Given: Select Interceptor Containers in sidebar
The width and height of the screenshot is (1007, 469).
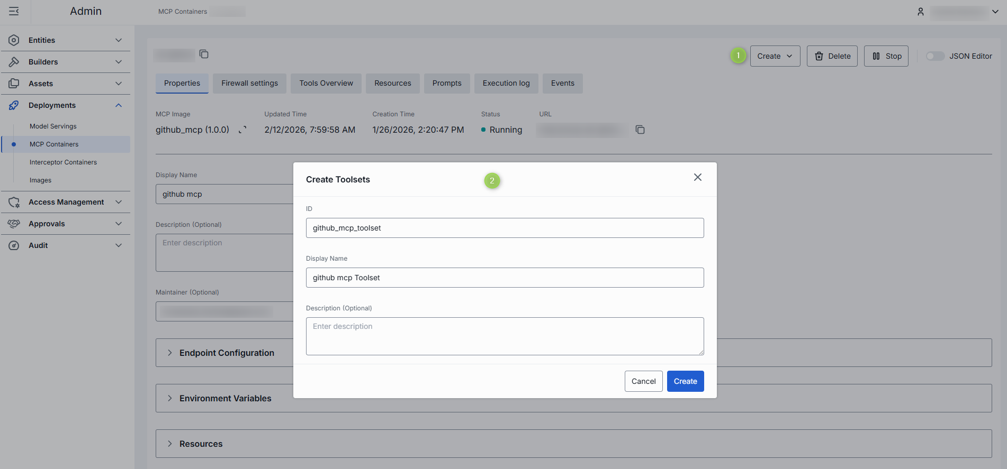Looking at the screenshot, I should point(63,162).
